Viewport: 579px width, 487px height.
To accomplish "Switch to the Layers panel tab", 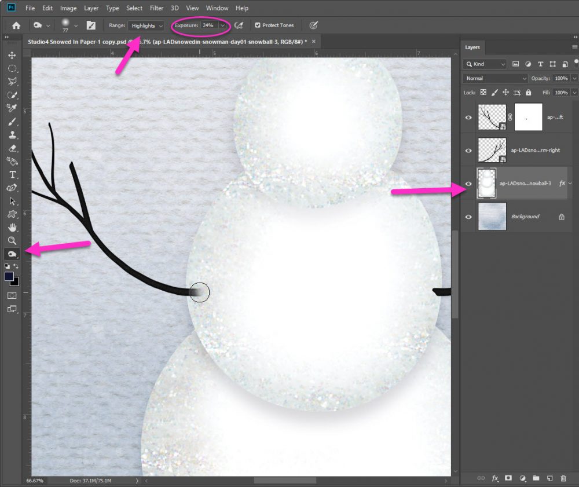I will click(x=472, y=47).
